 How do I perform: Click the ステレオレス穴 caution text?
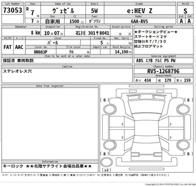[x=17, y=71]
